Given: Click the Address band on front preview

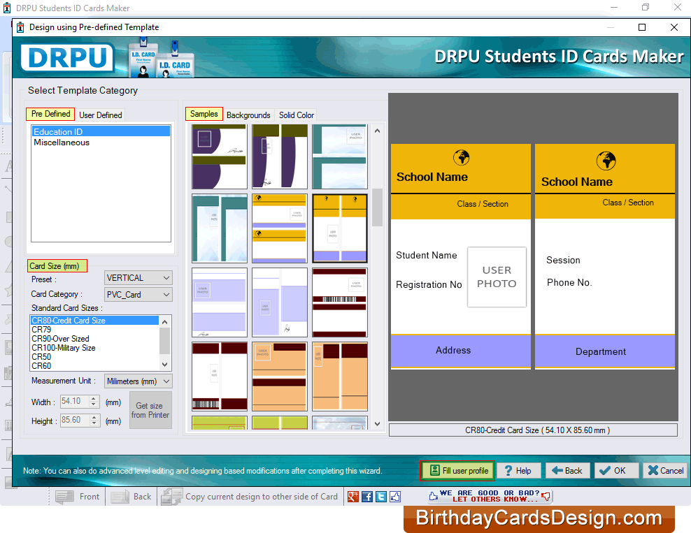Looking at the screenshot, I should (460, 351).
